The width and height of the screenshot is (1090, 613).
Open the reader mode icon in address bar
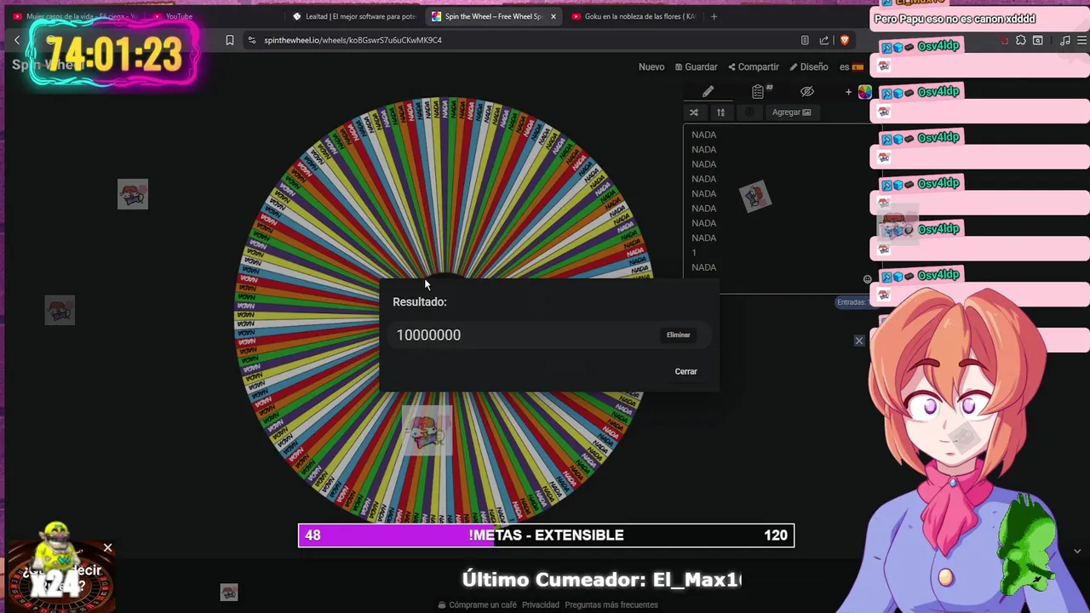click(x=805, y=40)
